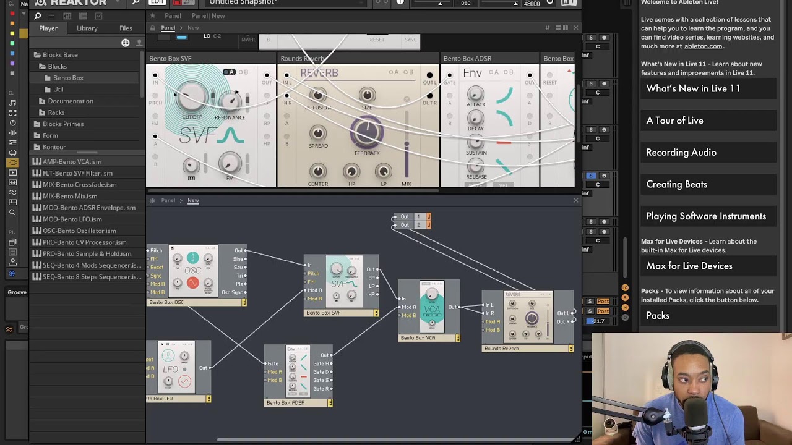Click the clips play icon in Ableton sidebar
This screenshot has width=792, height=445.
click(x=13, y=172)
